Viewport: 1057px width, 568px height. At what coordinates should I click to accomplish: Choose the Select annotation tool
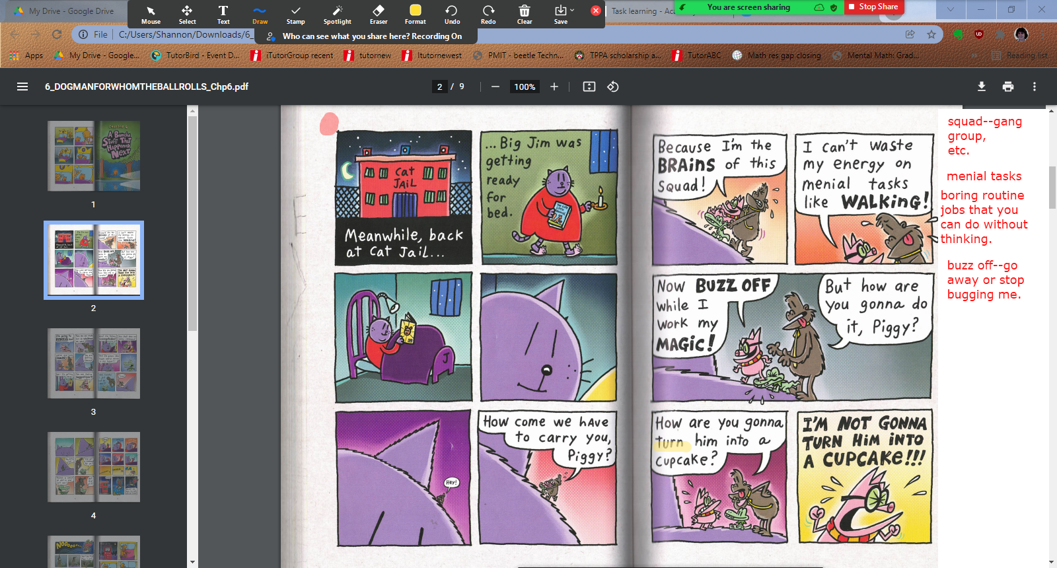(x=187, y=14)
